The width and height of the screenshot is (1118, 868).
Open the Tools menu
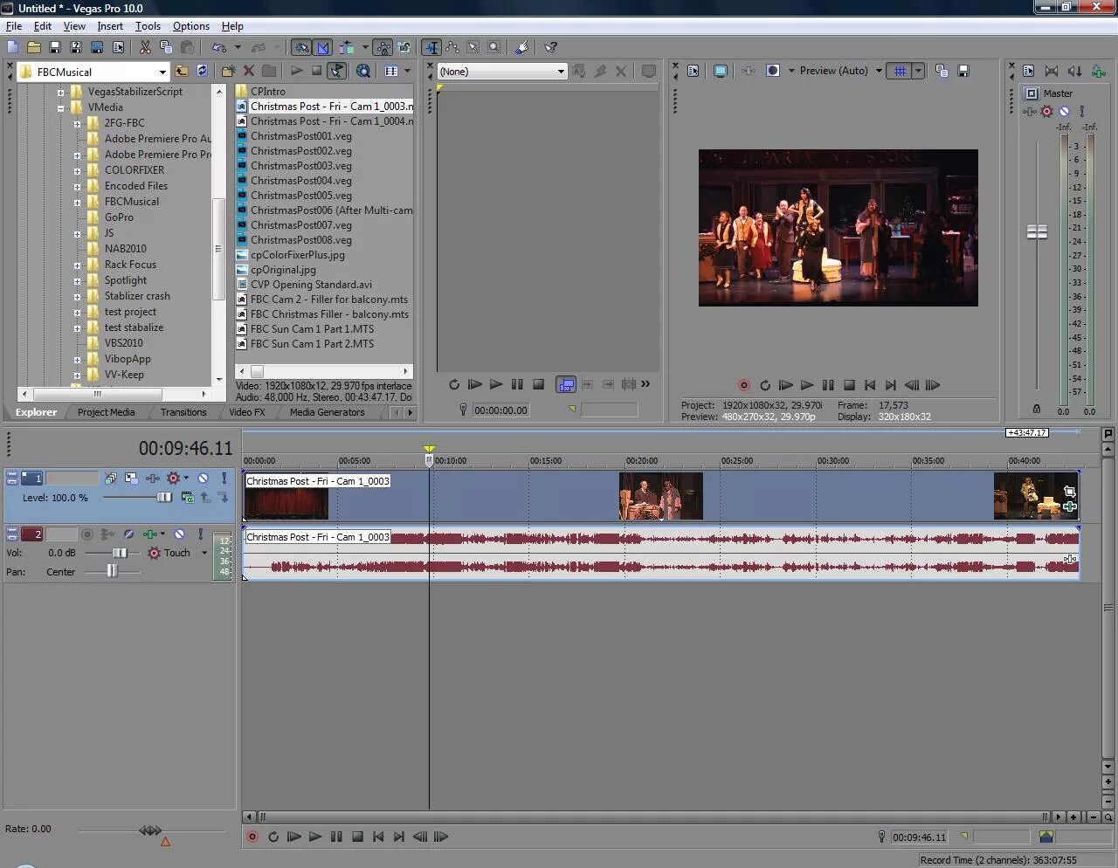click(147, 26)
